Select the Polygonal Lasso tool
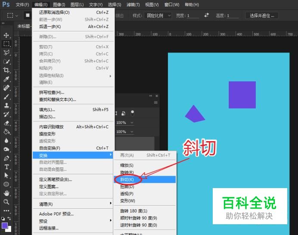This screenshot has width=298, height=235. pos(6,53)
